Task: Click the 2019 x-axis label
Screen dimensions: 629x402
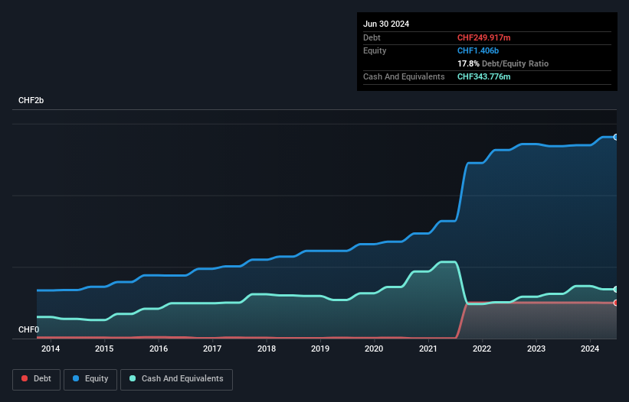Action: pos(320,349)
